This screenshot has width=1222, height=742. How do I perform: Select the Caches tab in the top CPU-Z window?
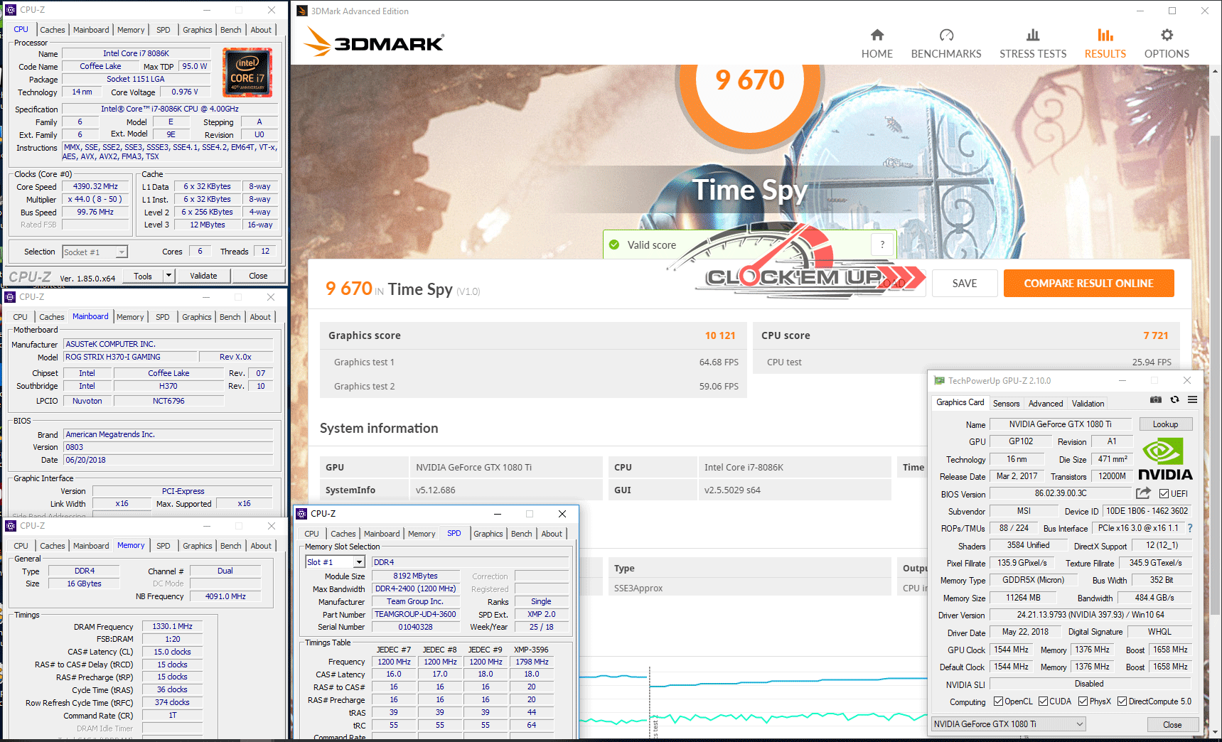tap(53, 30)
